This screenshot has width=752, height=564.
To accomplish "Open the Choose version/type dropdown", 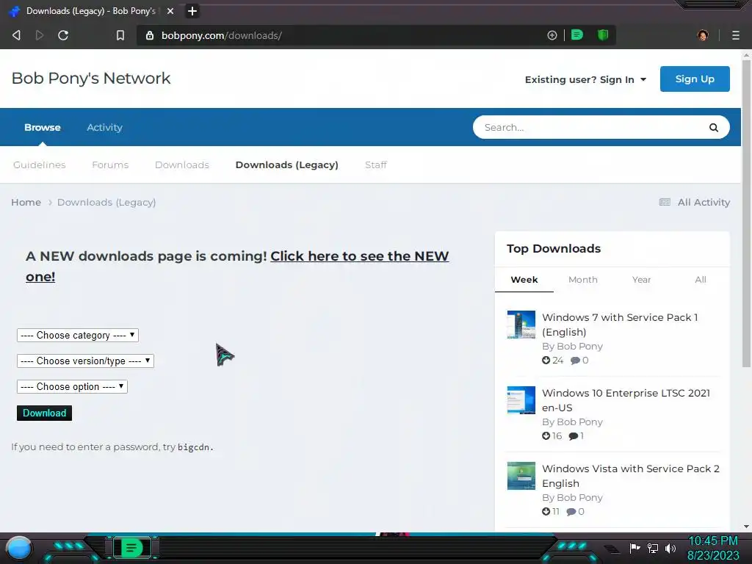I will pos(85,361).
